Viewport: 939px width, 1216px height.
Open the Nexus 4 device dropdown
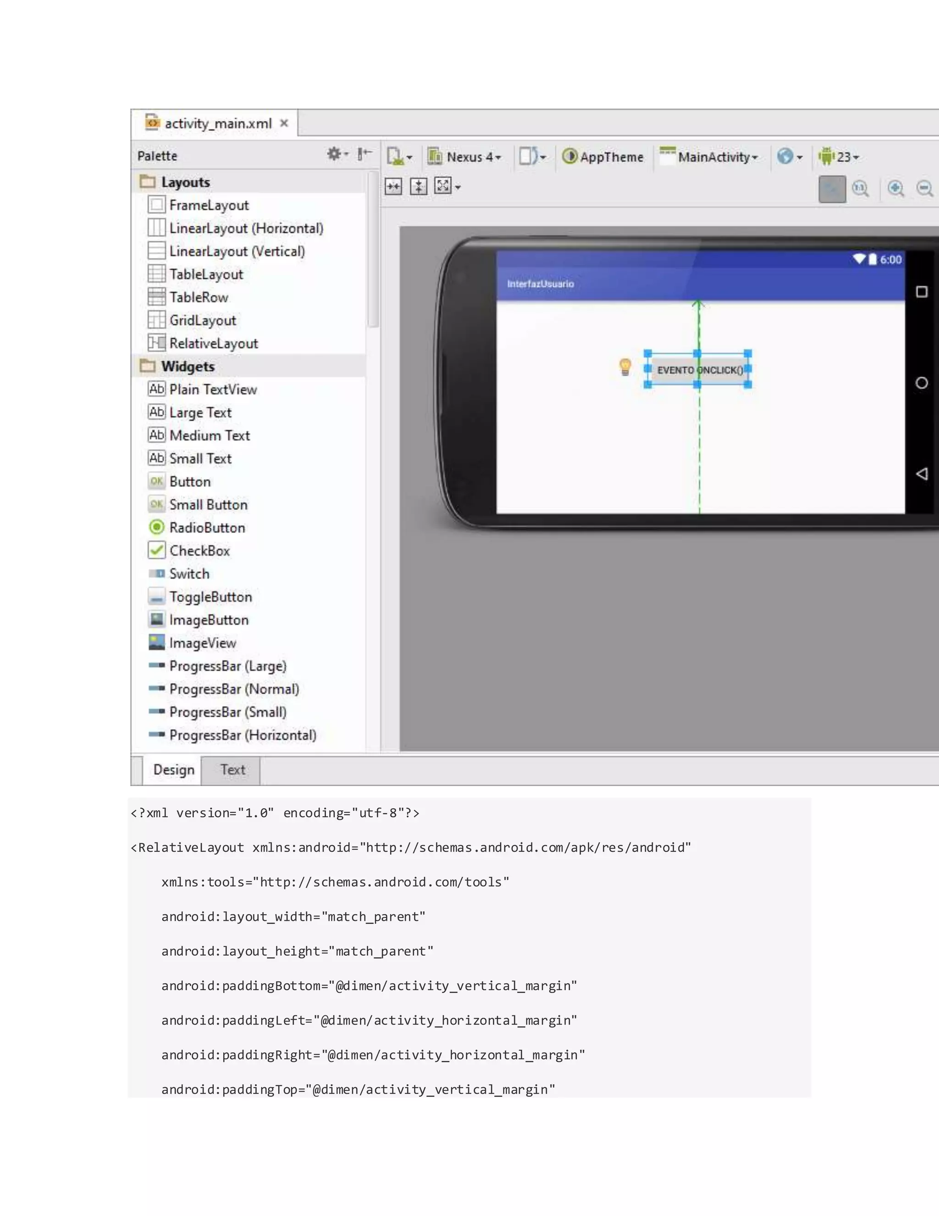click(x=465, y=157)
